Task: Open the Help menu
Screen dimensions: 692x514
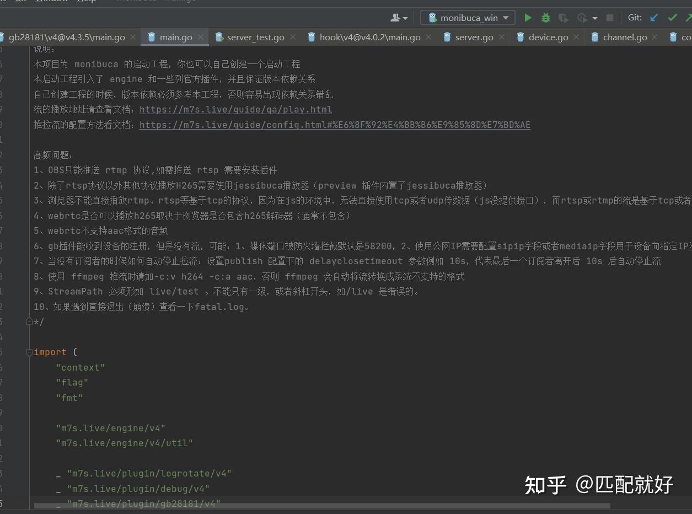Action: click(x=87, y=2)
